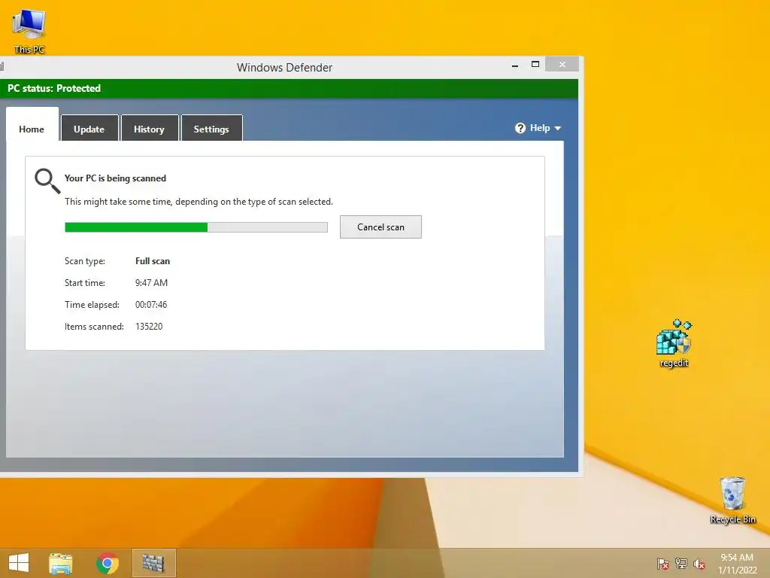Maximize the Windows Defender window
Screen dimensions: 770x578
[535, 65]
